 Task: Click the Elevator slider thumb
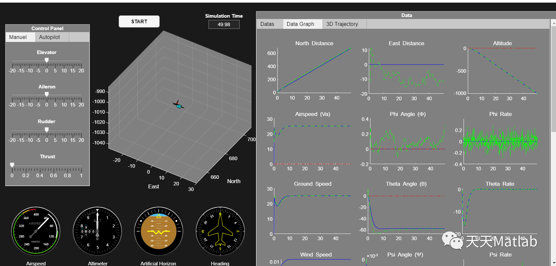coord(47,60)
